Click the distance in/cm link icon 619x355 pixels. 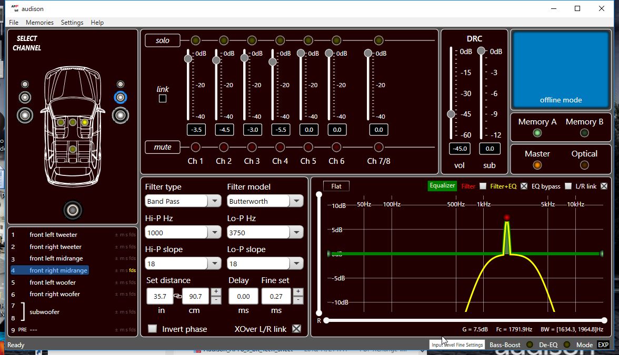pos(178,296)
